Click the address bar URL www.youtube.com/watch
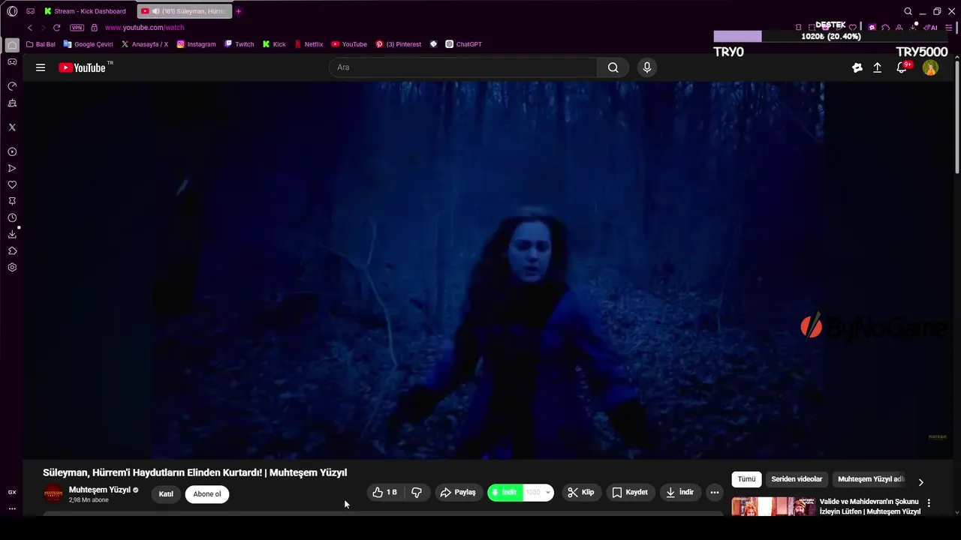Screen dimensions: 961x540 pyautogui.click(x=144, y=28)
